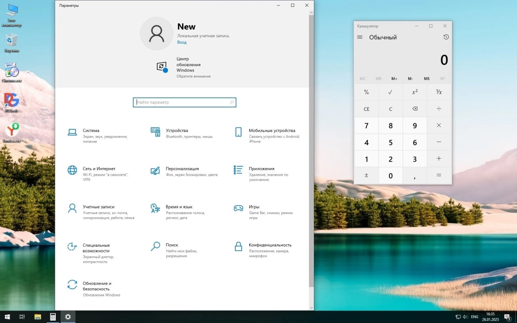
Task: Open the Calculator hamburger navigation menu
Action: [360, 37]
